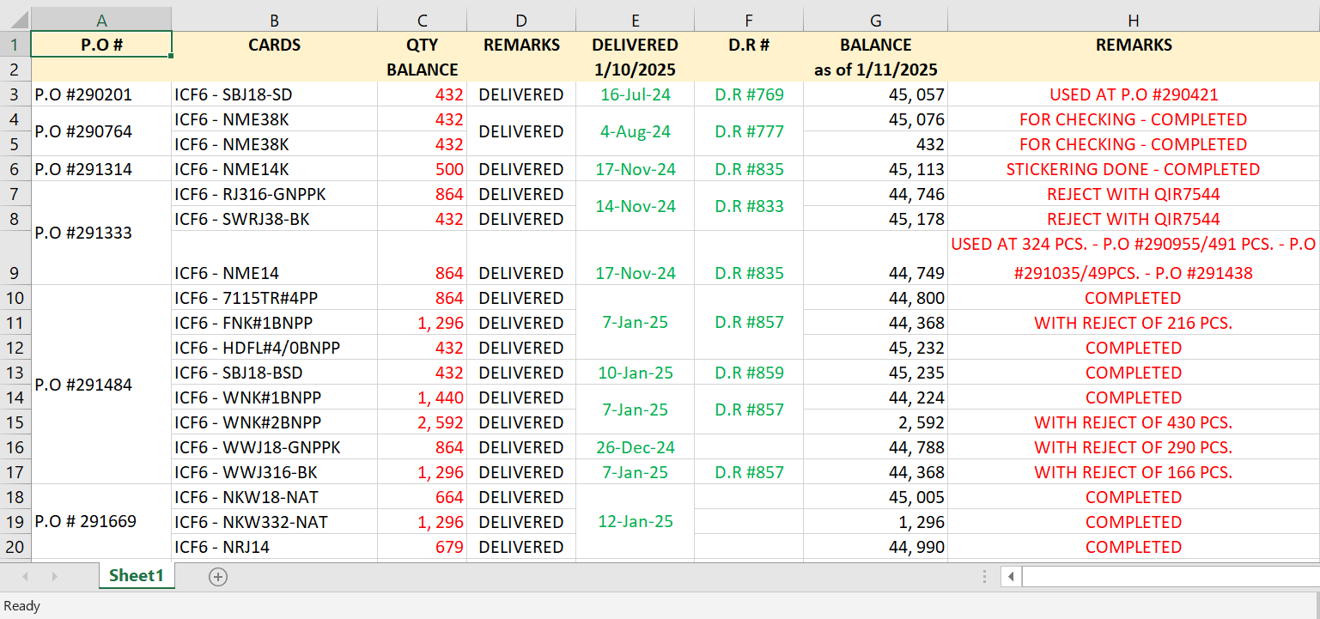Image resolution: width=1320 pixels, height=619 pixels.
Task: Select cell "ICF6 - HDFL#4/0BNPP"
Action: [275, 348]
